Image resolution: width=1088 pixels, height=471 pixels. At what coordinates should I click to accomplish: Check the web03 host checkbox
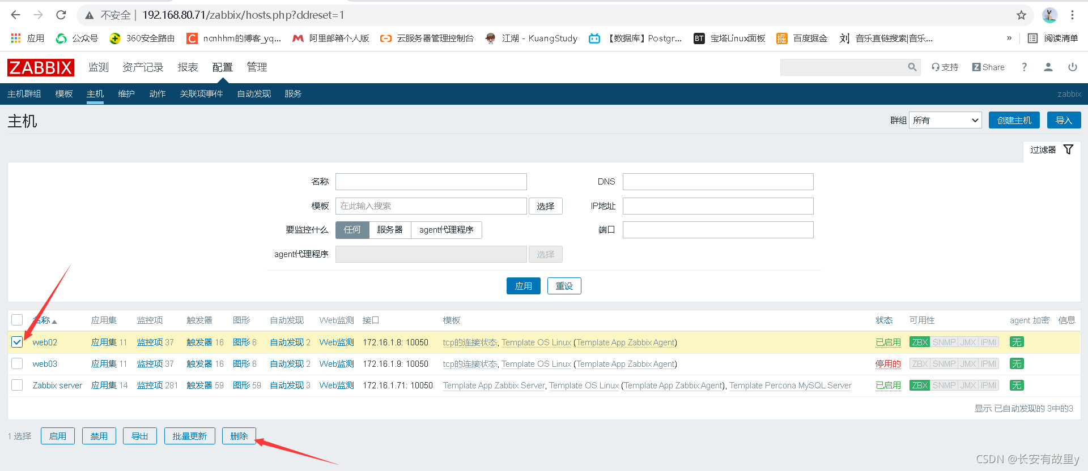click(17, 363)
